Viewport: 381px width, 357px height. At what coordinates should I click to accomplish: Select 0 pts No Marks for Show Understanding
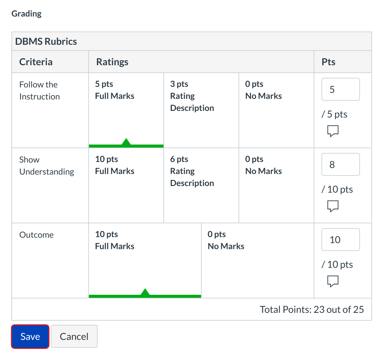point(276,185)
